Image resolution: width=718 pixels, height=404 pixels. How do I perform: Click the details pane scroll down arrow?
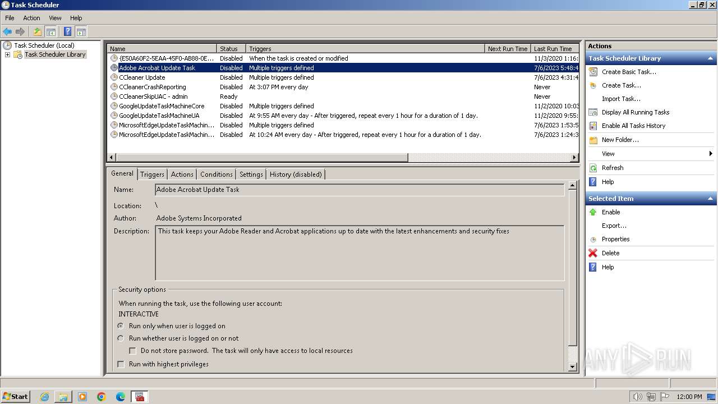click(x=572, y=367)
